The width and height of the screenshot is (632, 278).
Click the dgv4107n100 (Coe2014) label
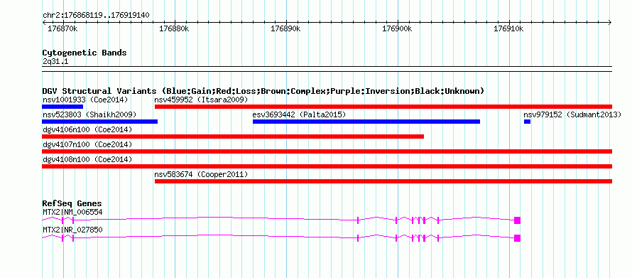87,144
